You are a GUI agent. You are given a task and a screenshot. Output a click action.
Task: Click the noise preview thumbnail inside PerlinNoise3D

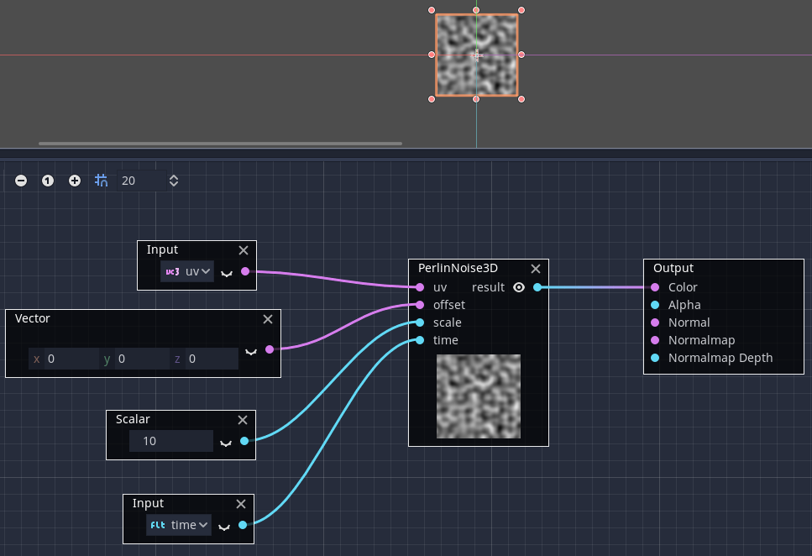click(x=478, y=396)
